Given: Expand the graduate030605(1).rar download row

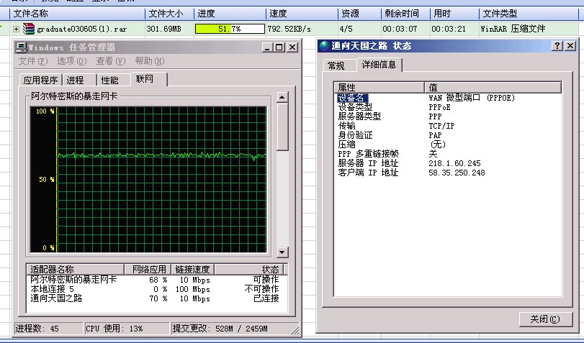Looking at the screenshot, I should (x=16, y=29).
